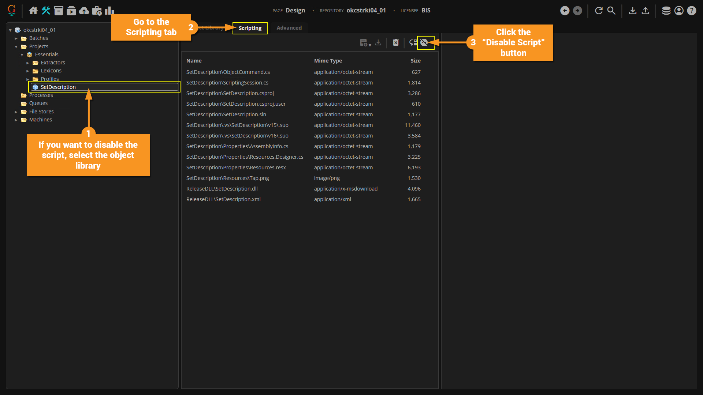Open the add file dropdown arrow

pyautogui.click(x=370, y=45)
